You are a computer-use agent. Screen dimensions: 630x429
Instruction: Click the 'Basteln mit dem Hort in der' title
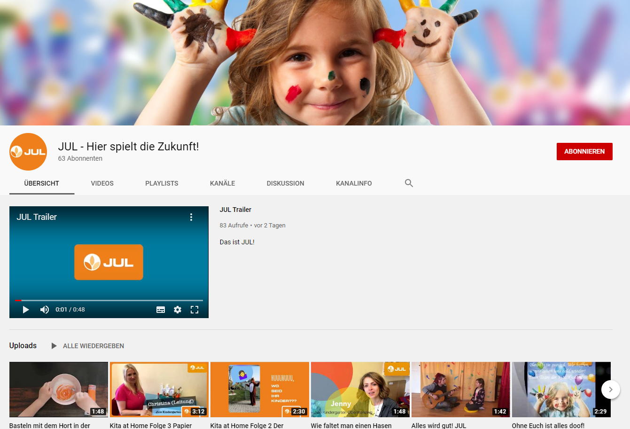coord(50,425)
